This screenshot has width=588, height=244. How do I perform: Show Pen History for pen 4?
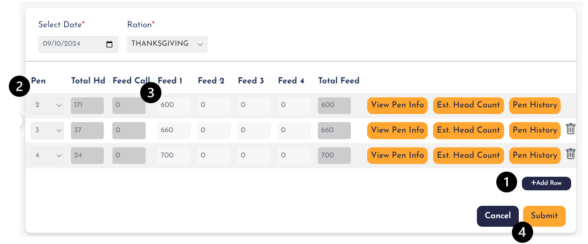[535, 156]
